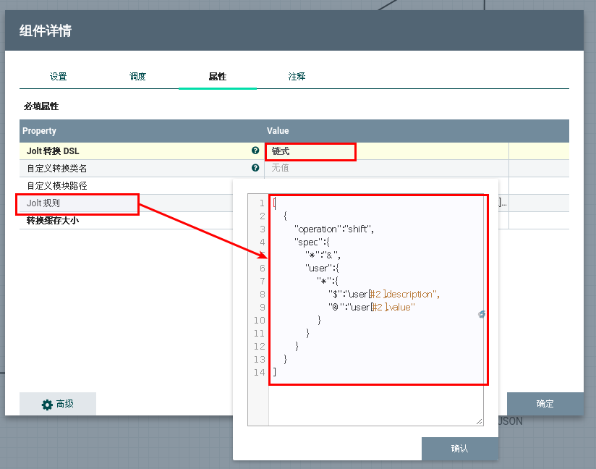Viewport: 596px width, 469px height.
Task: Switch to the 调度 tab
Action: tap(137, 77)
